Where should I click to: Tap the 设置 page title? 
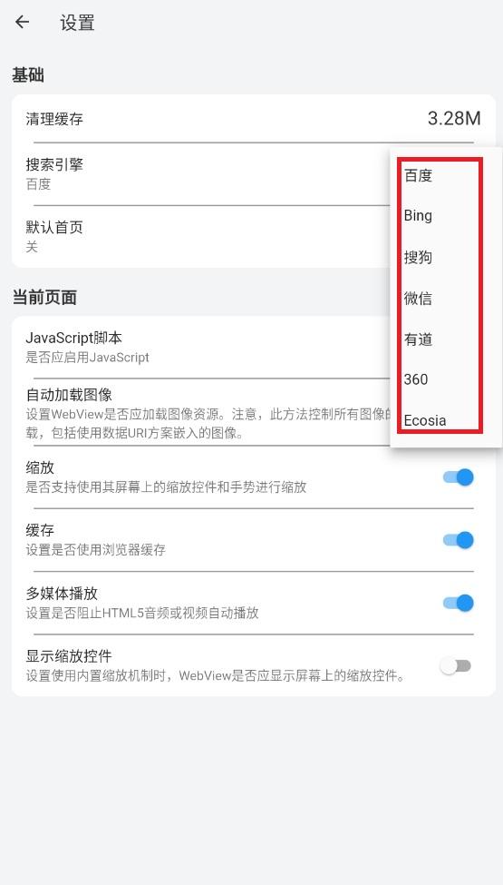click(77, 23)
